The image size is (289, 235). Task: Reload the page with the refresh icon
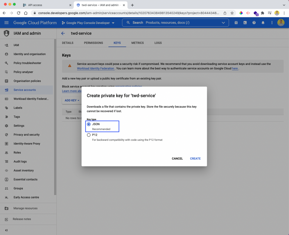(19, 13)
